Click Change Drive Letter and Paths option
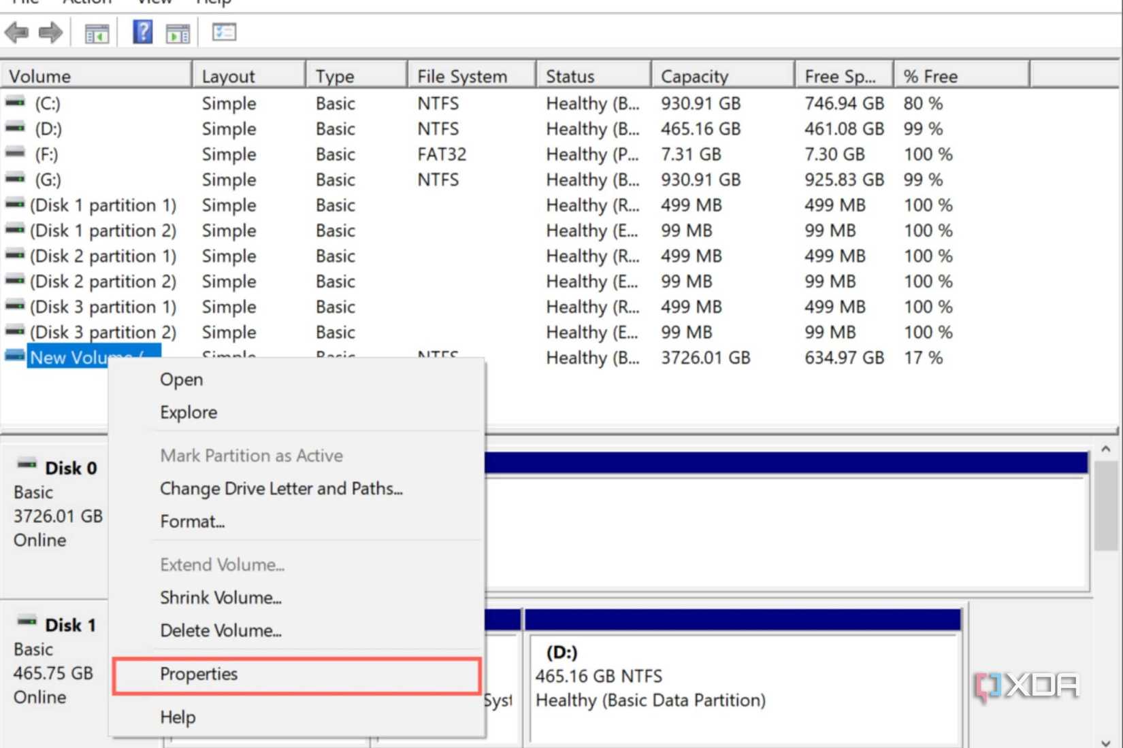Image resolution: width=1123 pixels, height=748 pixels. click(x=281, y=488)
